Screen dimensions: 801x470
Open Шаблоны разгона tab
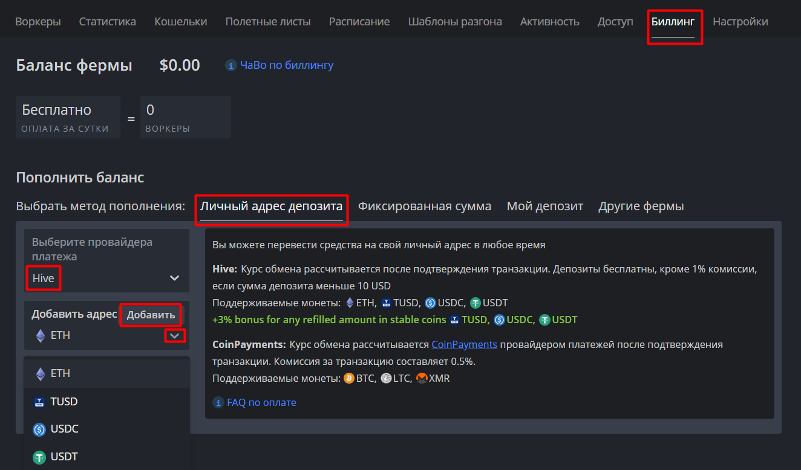click(455, 22)
